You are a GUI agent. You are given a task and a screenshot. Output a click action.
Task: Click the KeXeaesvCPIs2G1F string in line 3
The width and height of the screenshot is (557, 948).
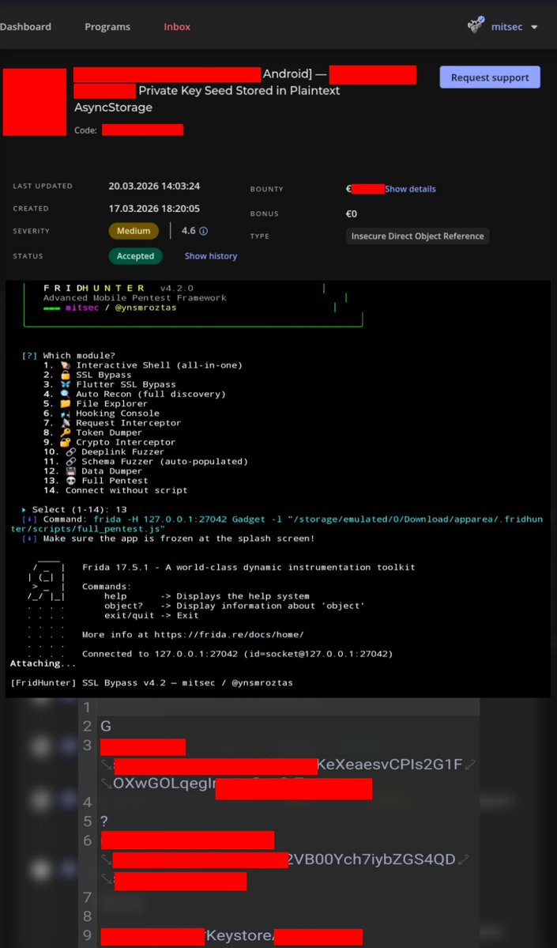(x=390, y=765)
